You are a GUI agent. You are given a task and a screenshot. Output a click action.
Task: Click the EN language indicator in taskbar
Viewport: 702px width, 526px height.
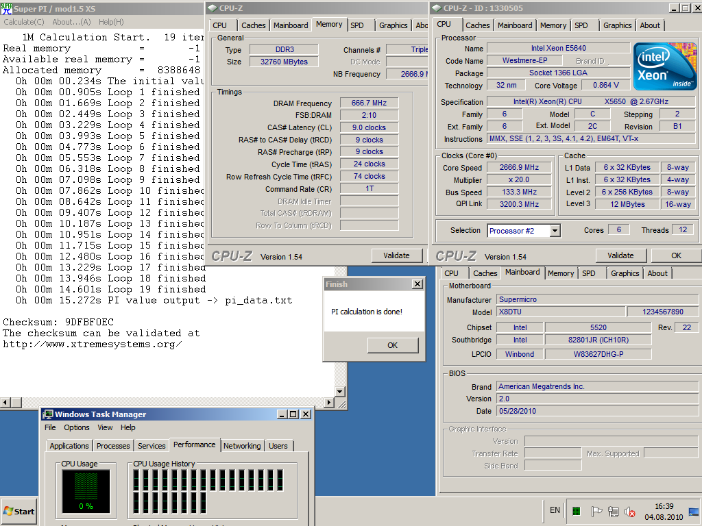coord(555,510)
